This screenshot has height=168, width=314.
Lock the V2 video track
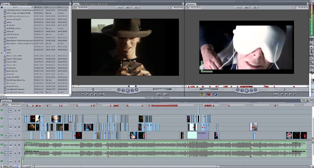coord(15,127)
